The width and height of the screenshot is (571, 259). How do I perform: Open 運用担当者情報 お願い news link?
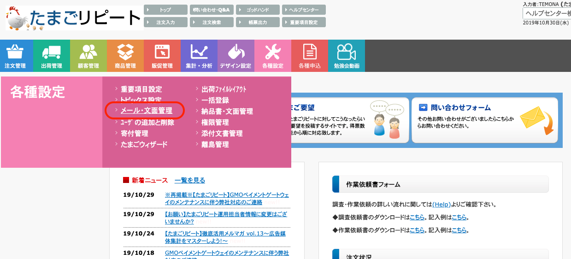[226, 218]
